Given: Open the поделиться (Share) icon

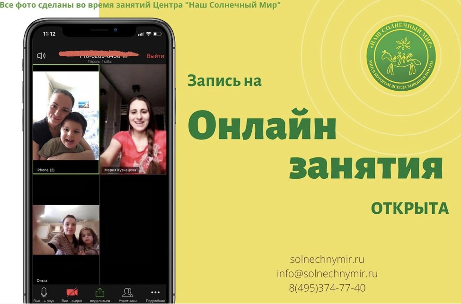Looking at the screenshot, I should 101,292.
